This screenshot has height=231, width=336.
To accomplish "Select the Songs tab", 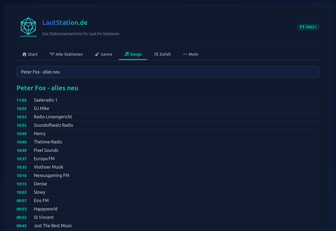I will click(133, 54).
